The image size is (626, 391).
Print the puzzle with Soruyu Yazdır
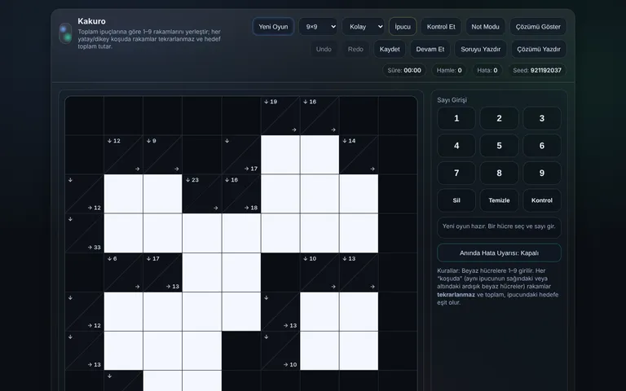click(480, 49)
